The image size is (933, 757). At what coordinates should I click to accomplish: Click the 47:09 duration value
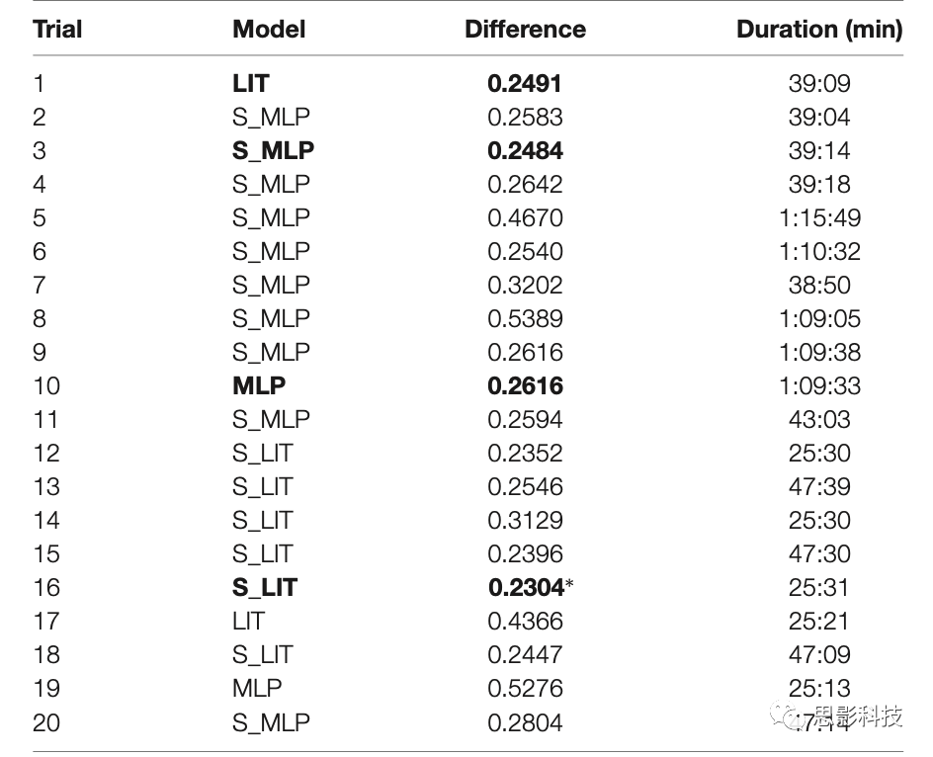(818, 655)
